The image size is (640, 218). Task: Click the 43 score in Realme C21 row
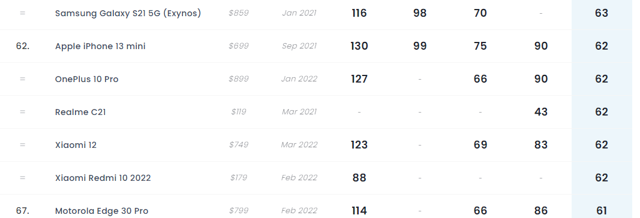[x=541, y=112]
